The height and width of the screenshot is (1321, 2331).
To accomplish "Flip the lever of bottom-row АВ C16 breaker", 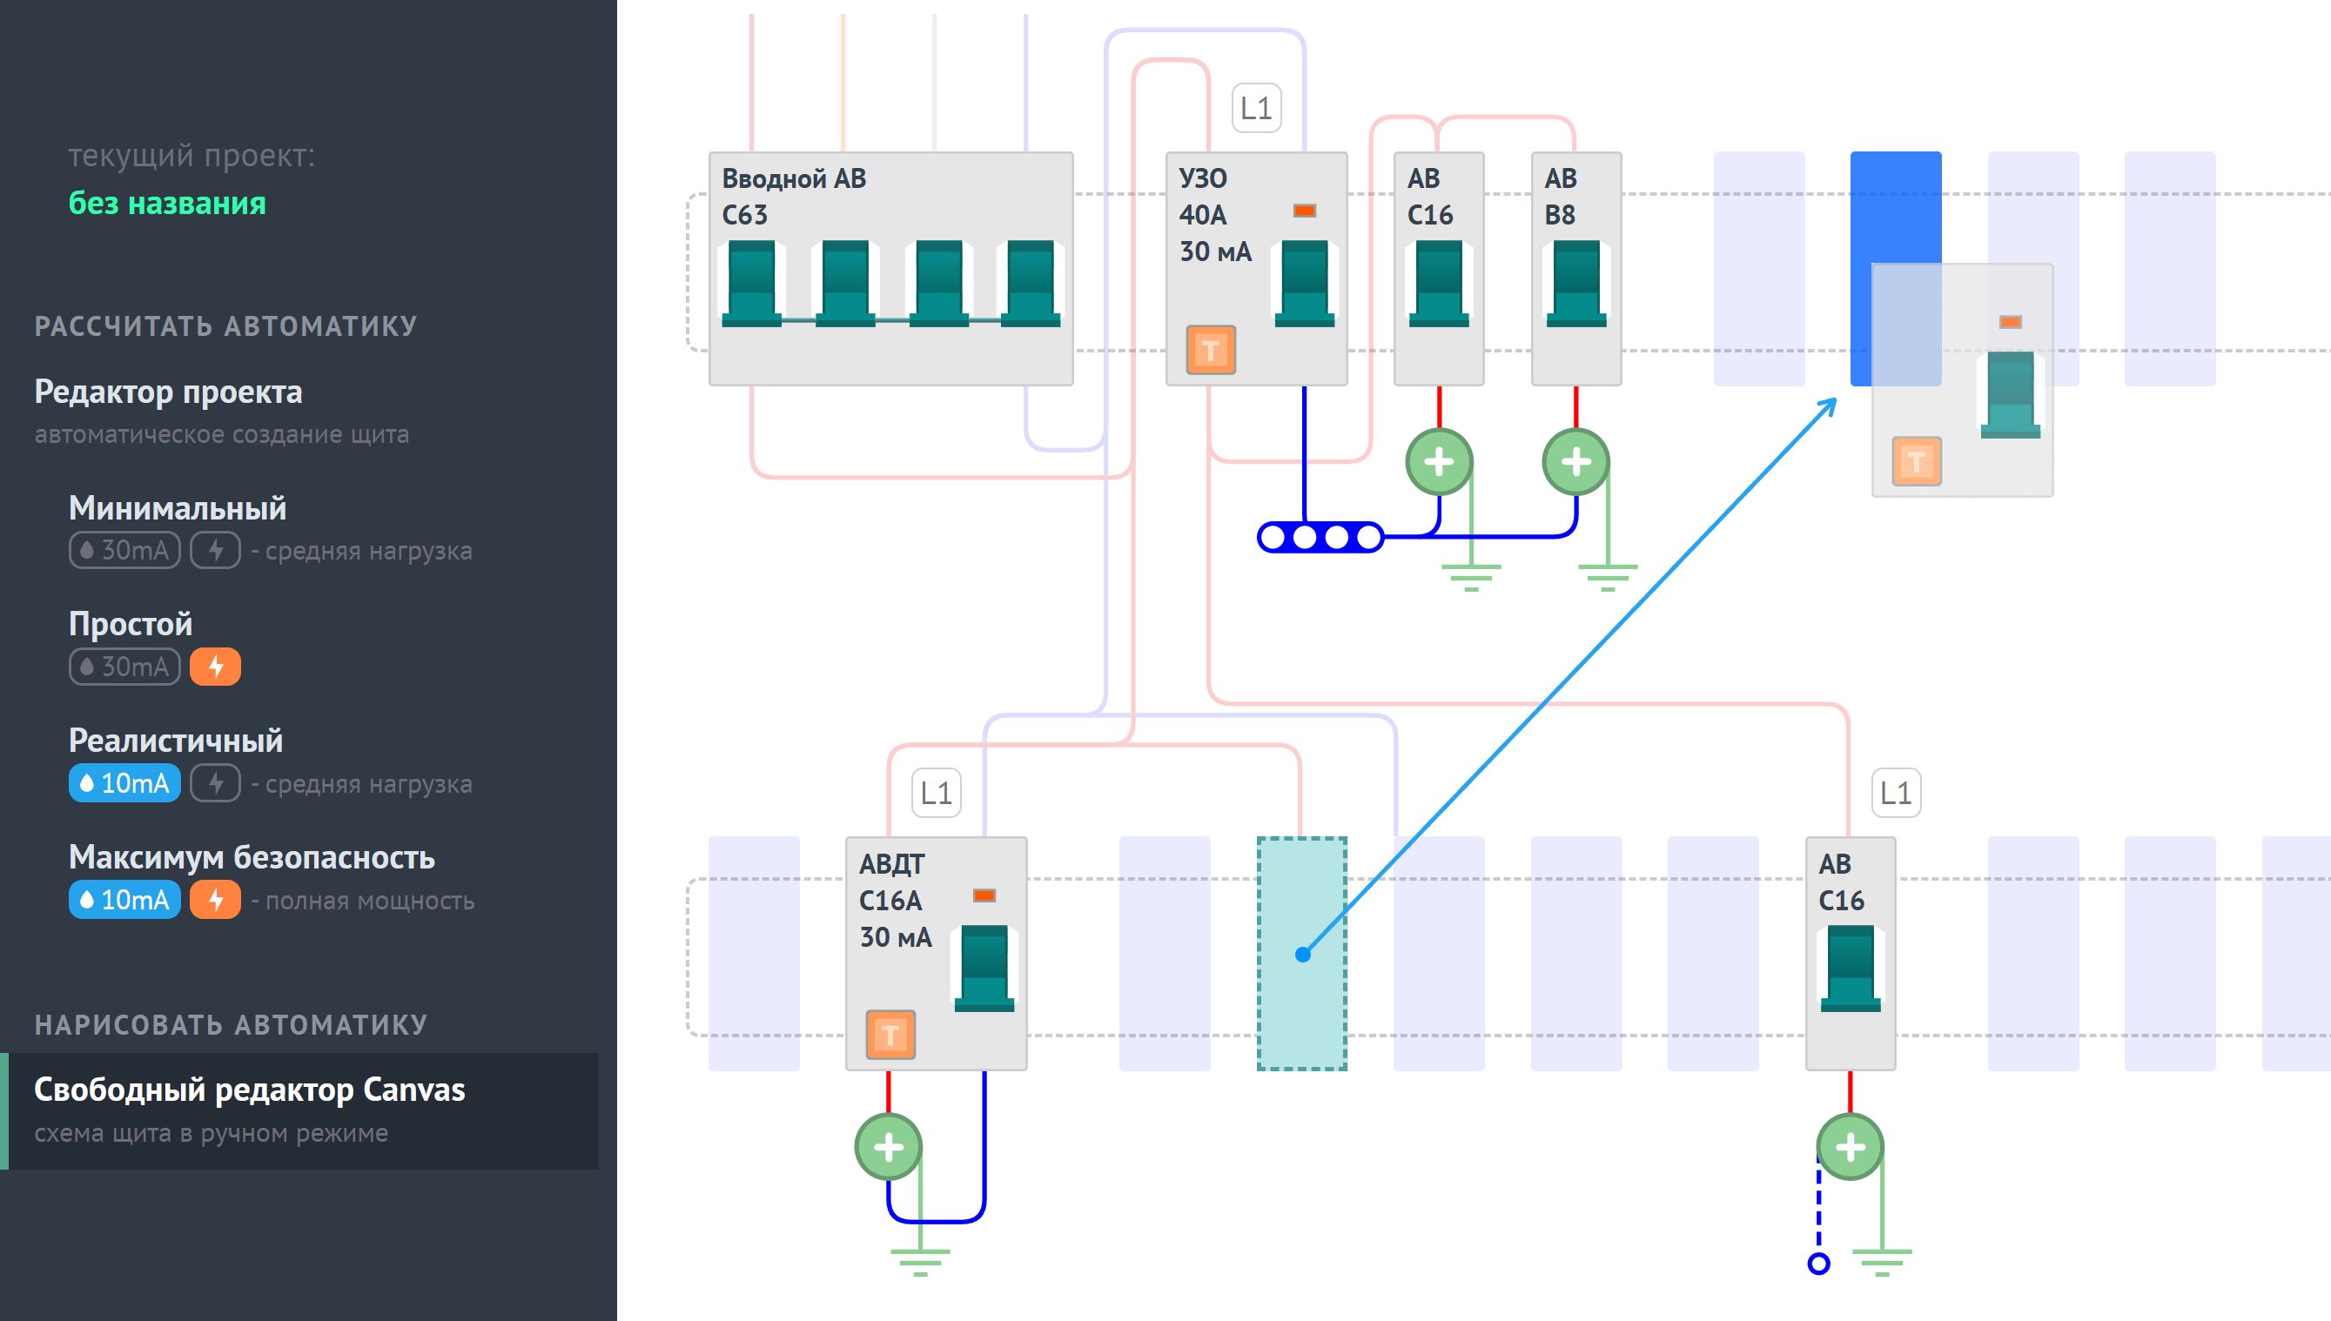I will (1851, 968).
